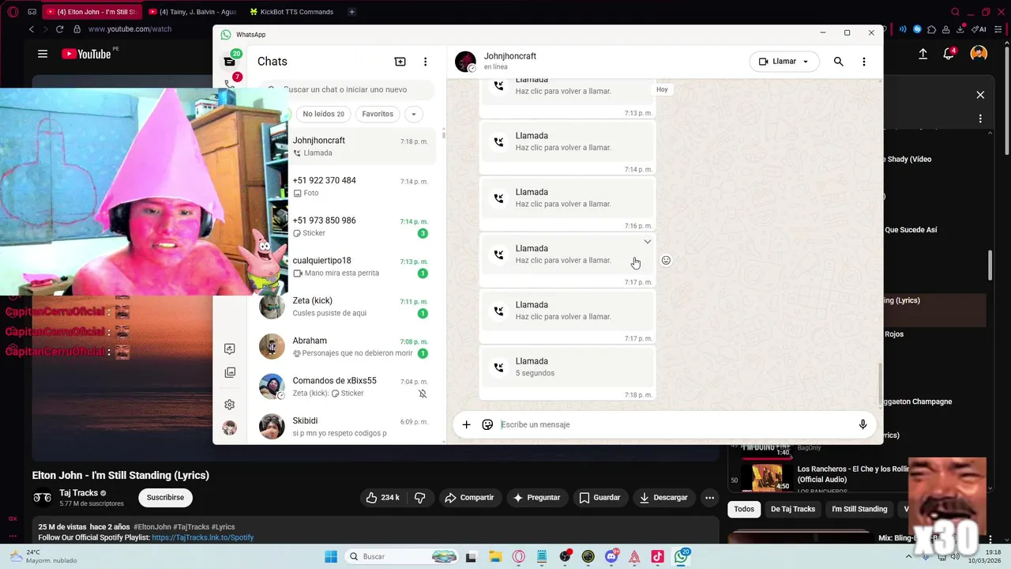This screenshot has width=1011, height=569.
Task: Open WhatsApp profile picture in sidebar
Action: [x=229, y=428]
